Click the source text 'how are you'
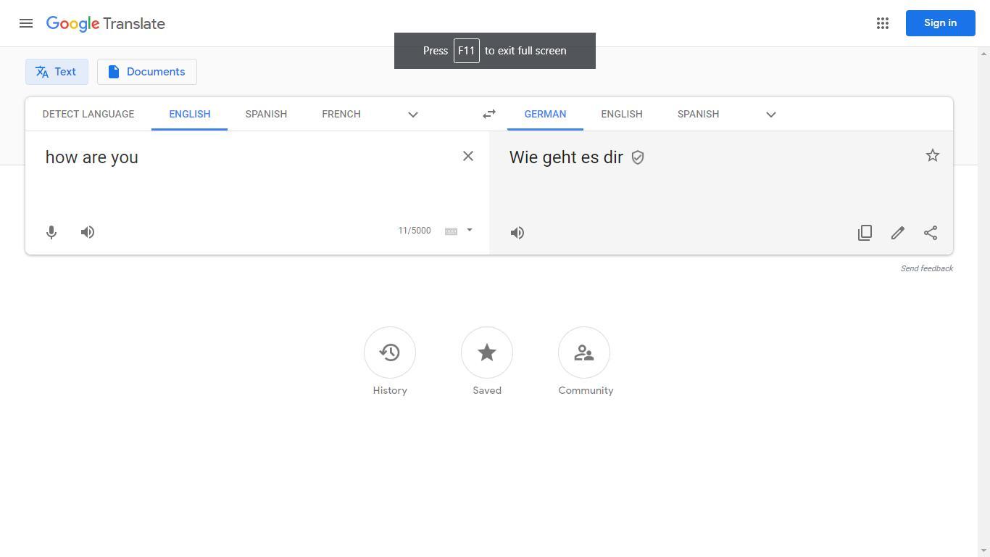The image size is (990, 557). 92,157
